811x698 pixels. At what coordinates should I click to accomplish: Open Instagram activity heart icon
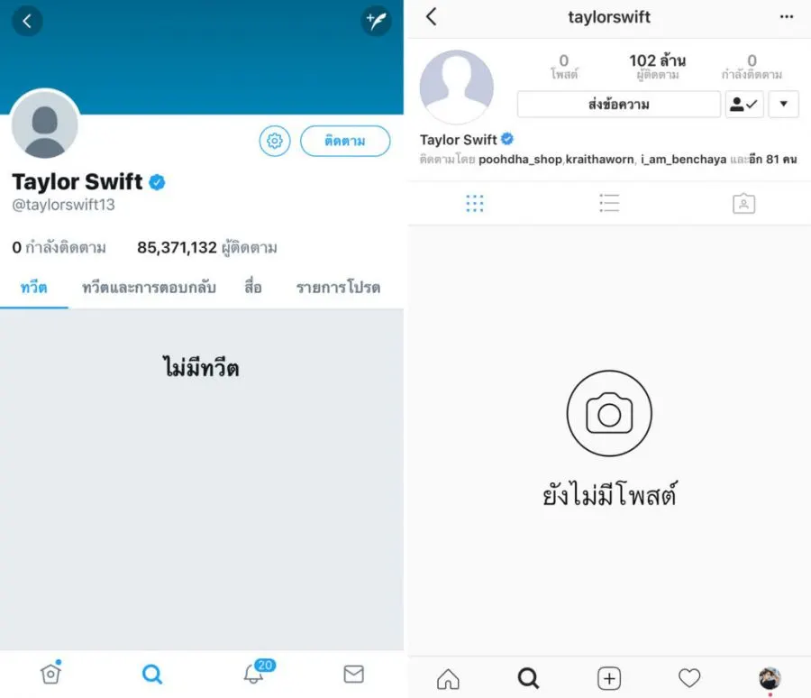click(x=689, y=678)
